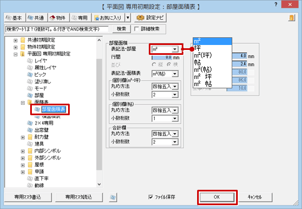Screen dimensions: 302x209
Task: Click the 行間 value field
Action: 161,58
